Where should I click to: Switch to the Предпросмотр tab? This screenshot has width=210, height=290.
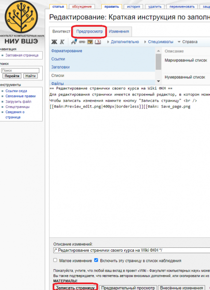point(90,31)
